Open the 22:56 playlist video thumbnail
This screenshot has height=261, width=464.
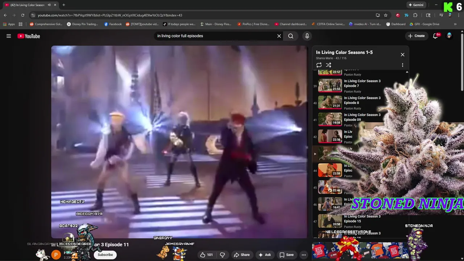point(330,136)
